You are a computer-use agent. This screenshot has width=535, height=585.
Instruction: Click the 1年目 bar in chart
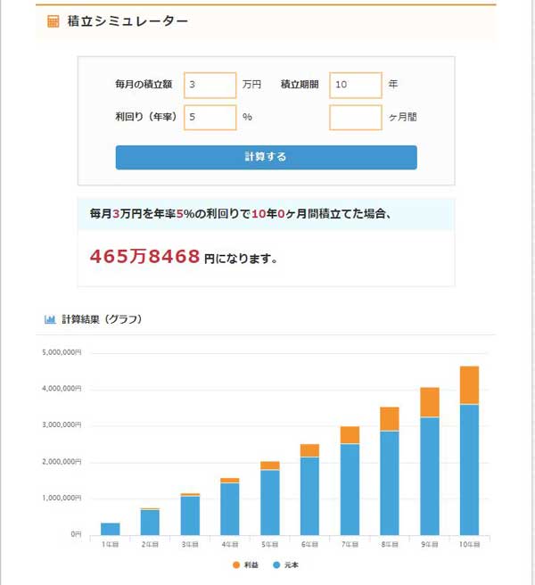[111, 529]
